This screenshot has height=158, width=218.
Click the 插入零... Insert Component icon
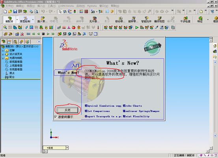(x=43, y=19)
